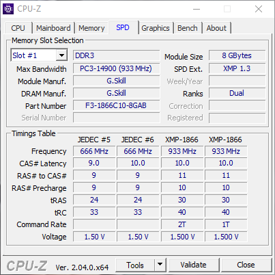Click the JEDEC #5 tRAS 24 cell

[94, 200]
